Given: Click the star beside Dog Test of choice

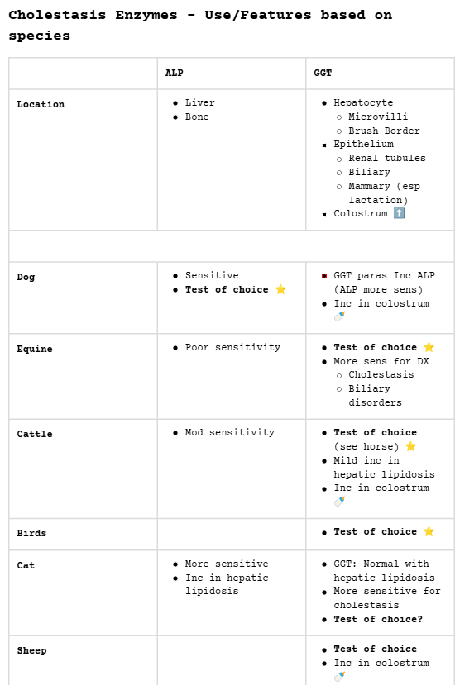Looking at the screenshot, I should pos(281,289).
